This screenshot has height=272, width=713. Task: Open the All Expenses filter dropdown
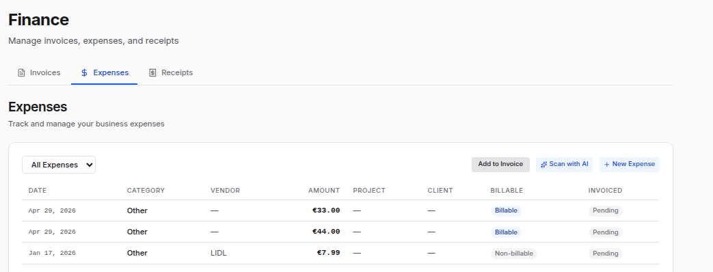click(x=59, y=165)
